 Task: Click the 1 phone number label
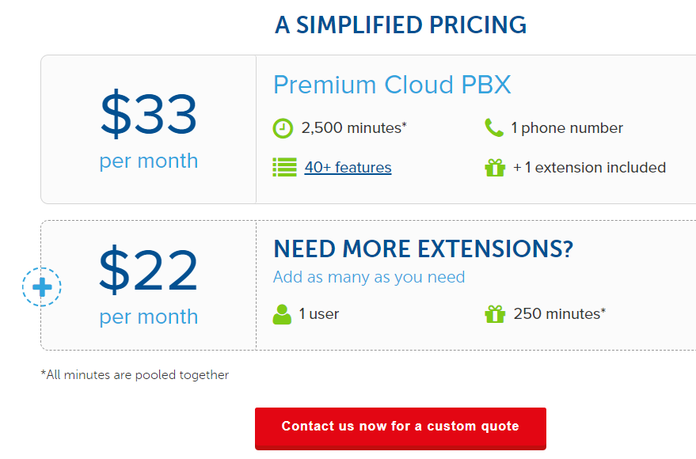(567, 127)
